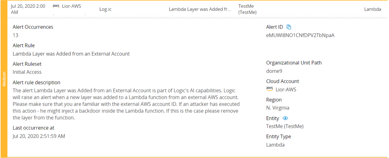The width and height of the screenshot is (389, 158).
Task: Click the AWS logo beside Lior-AWS in header row
Action: (56, 6)
